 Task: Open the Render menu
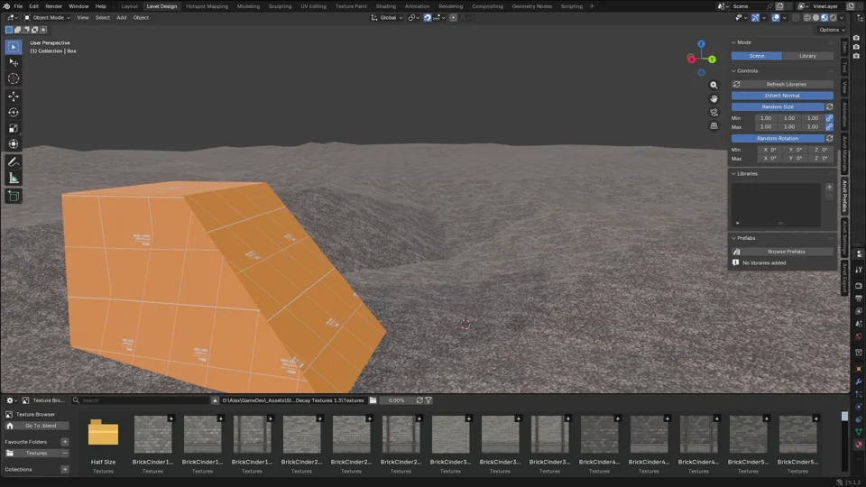(53, 6)
